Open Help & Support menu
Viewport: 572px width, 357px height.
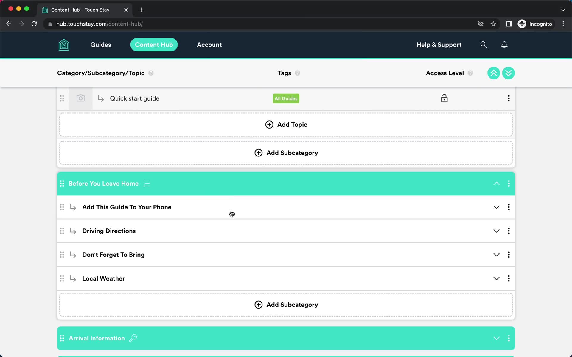pos(439,45)
